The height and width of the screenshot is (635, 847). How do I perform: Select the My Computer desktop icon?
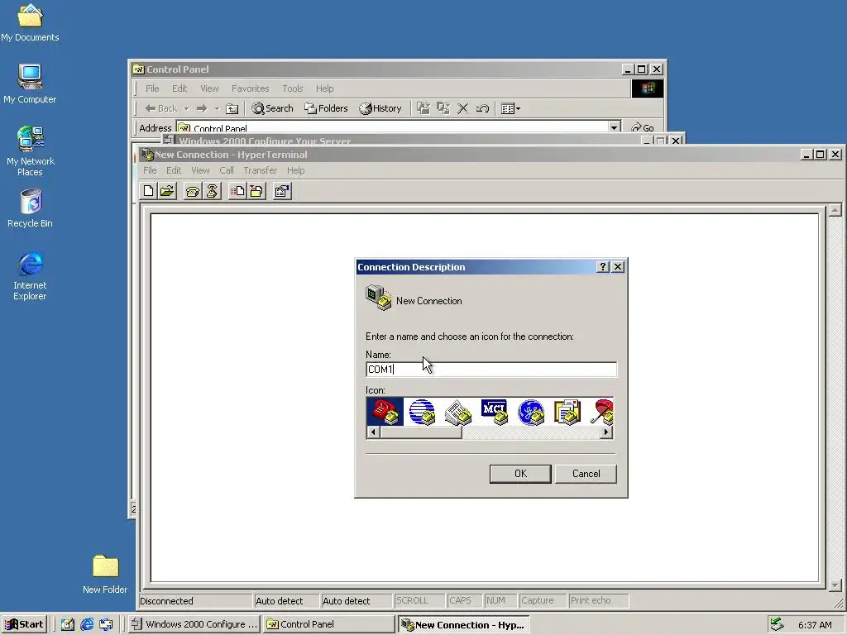pyautogui.click(x=31, y=84)
